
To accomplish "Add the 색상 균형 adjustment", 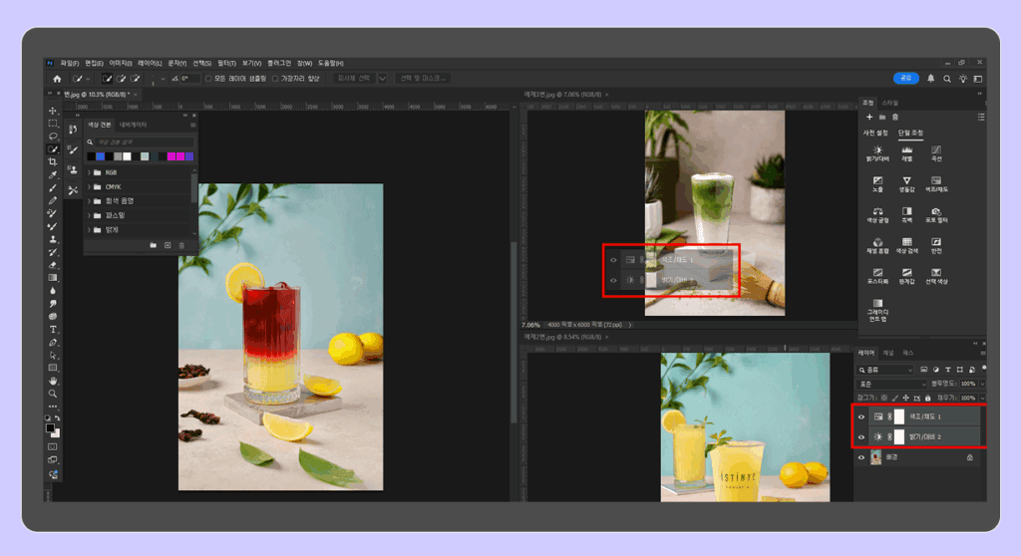I will click(x=877, y=215).
